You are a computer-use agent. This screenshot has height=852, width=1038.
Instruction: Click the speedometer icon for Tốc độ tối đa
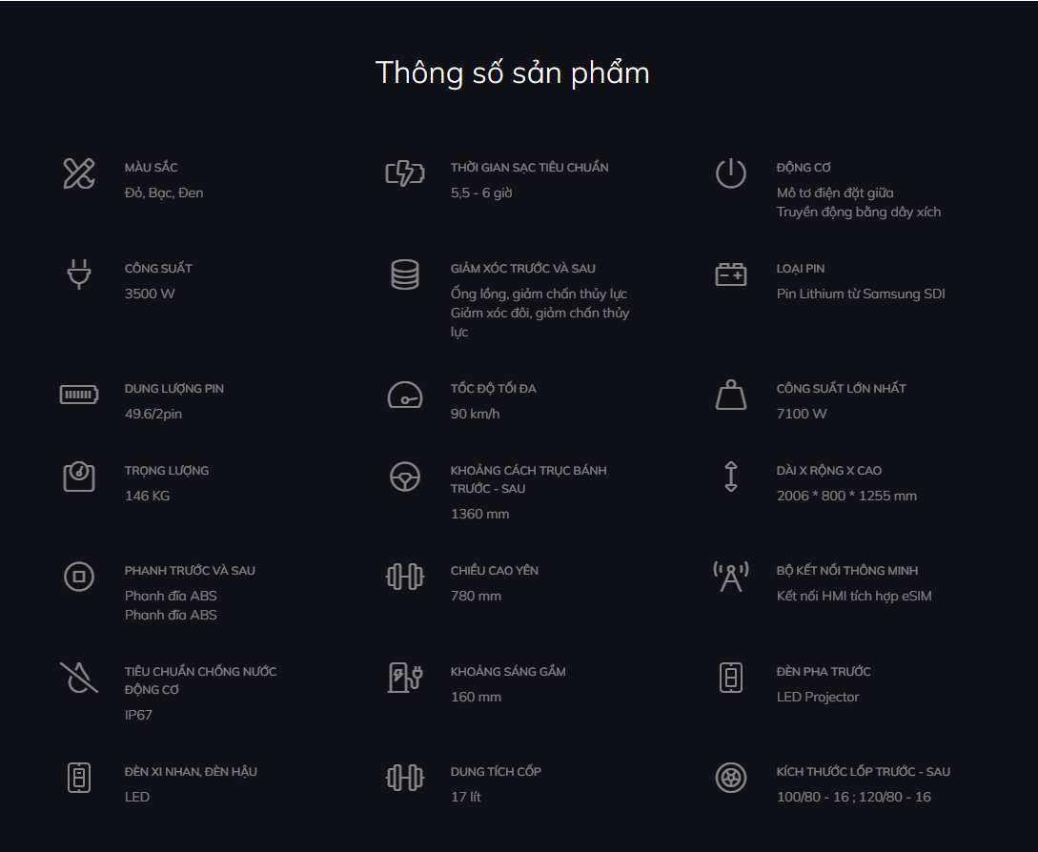coord(405,395)
